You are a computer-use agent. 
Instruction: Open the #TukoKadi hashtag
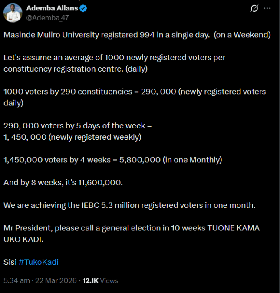pos(39,262)
